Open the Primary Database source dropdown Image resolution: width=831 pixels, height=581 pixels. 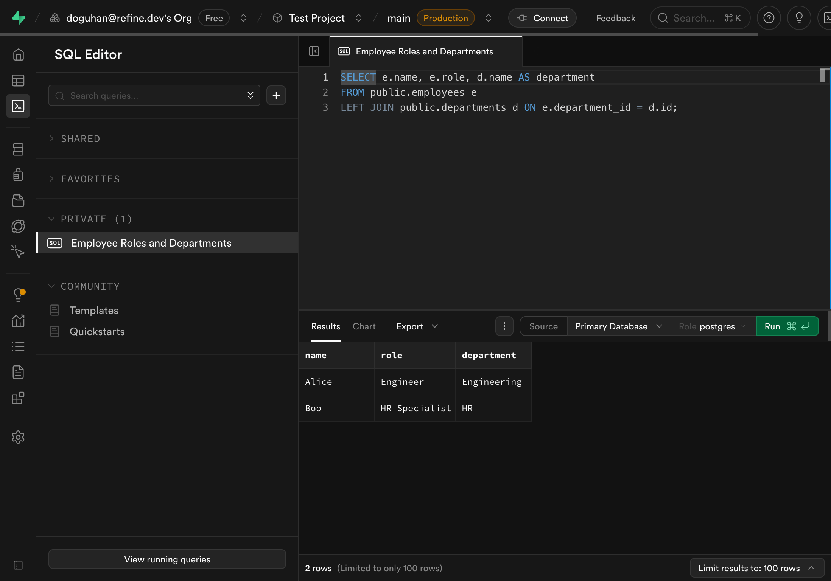click(x=618, y=326)
